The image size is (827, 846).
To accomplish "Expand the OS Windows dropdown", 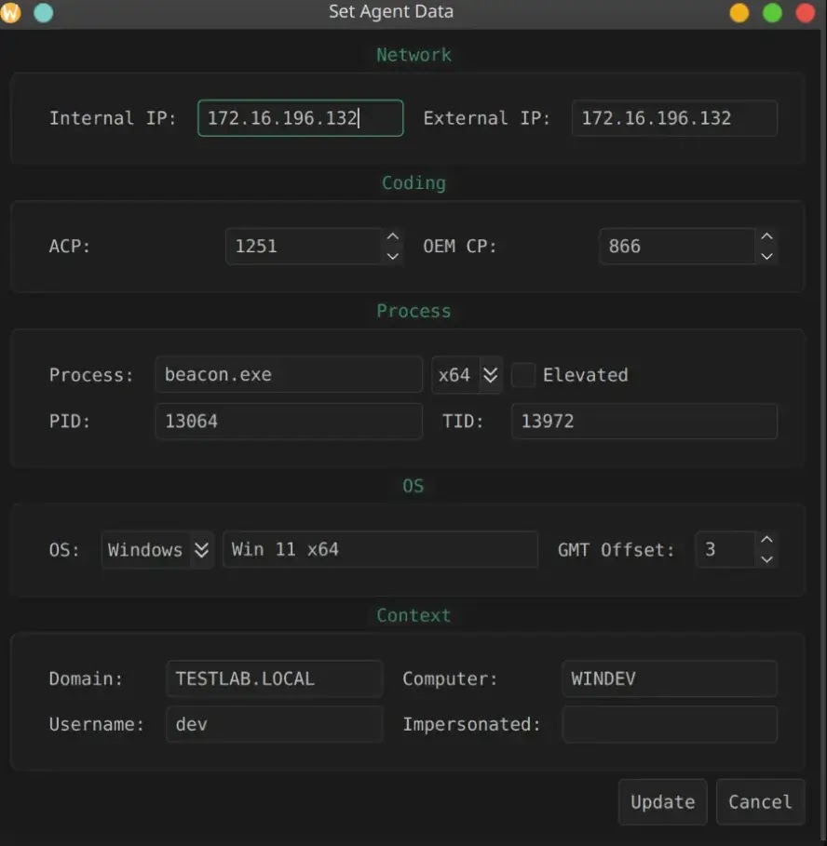I will click(x=157, y=550).
